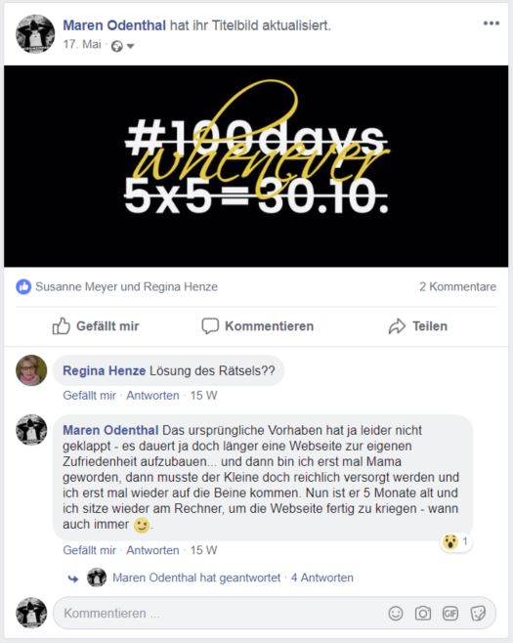Viewport: 513px width, 643px height.
Task: Open Maren Odenthal's profile name in header
Action: pos(114,25)
